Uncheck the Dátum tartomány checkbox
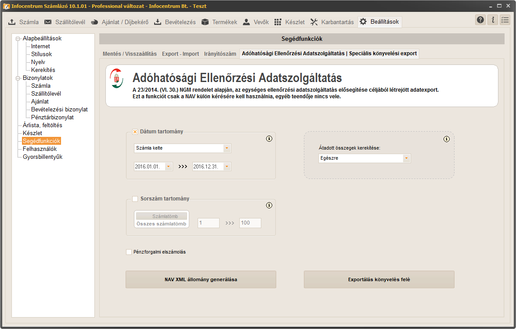Screen dimensions: 516x329 point(135,132)
